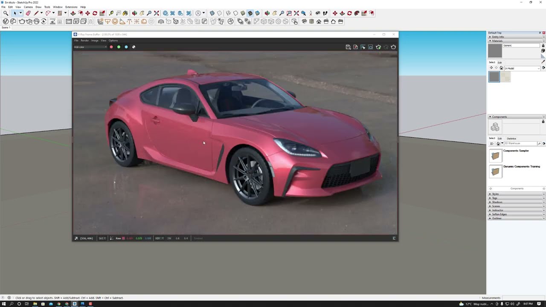Click the 3D Warehouse search field
546x307 pixels.
[x=520, y=144]
